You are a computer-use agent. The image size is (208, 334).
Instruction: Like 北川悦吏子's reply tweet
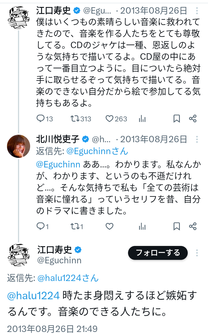pos(109,226)
